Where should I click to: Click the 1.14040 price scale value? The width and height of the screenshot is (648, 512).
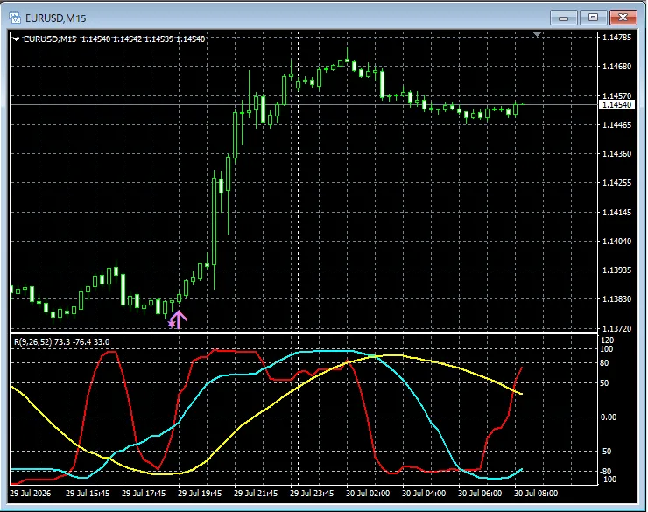click(x=617, y=242)
